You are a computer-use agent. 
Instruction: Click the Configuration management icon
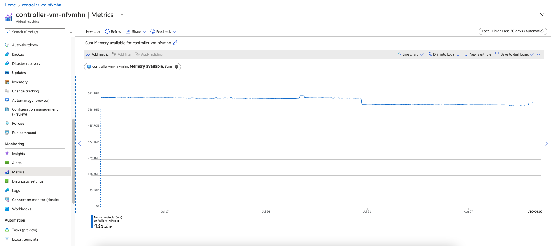[x=7, y=109]
